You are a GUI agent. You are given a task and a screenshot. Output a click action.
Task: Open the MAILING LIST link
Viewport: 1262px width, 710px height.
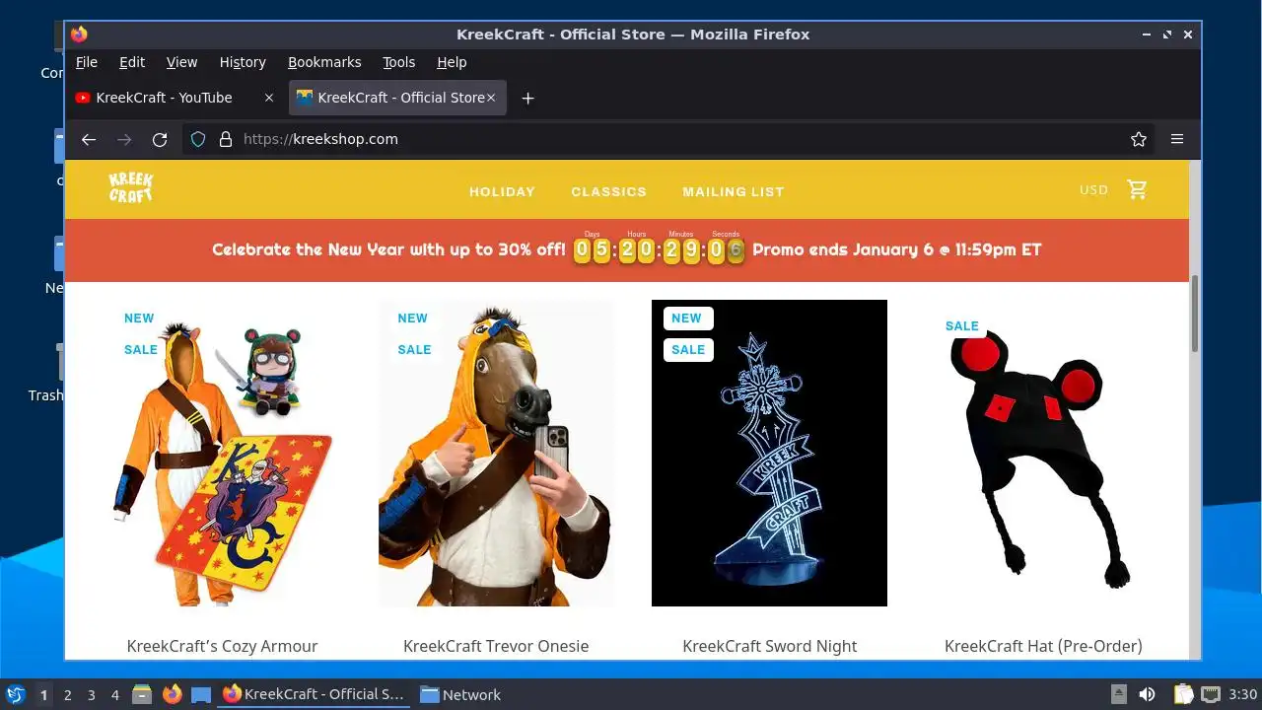click(734, 191)
